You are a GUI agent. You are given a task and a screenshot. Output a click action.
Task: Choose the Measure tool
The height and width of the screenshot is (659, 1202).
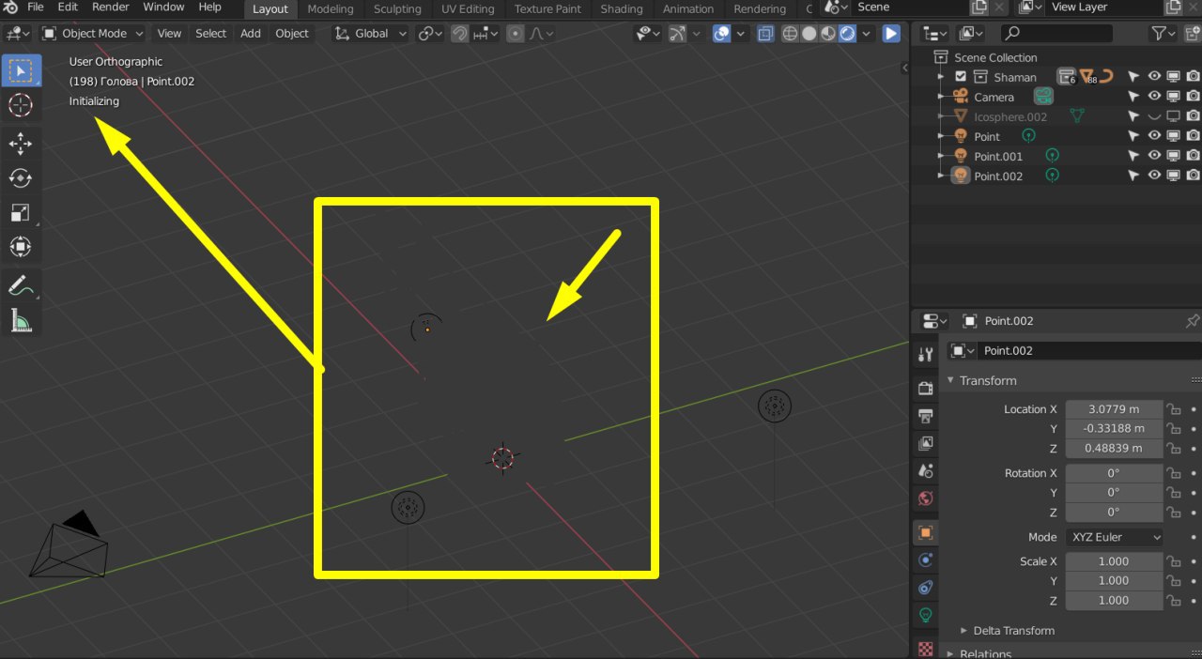21,320
